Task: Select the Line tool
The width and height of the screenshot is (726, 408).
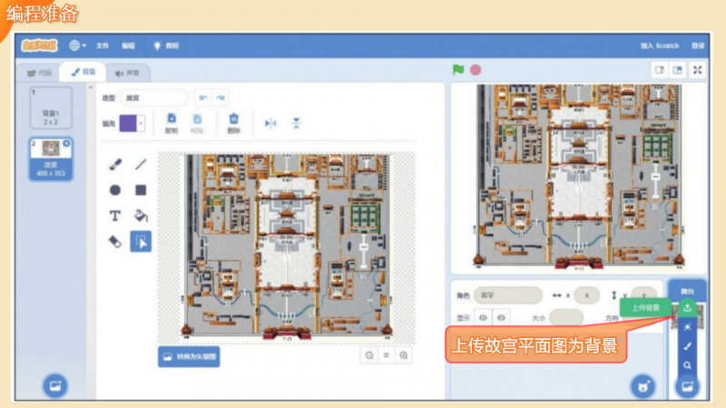Action: coord(141,164)
